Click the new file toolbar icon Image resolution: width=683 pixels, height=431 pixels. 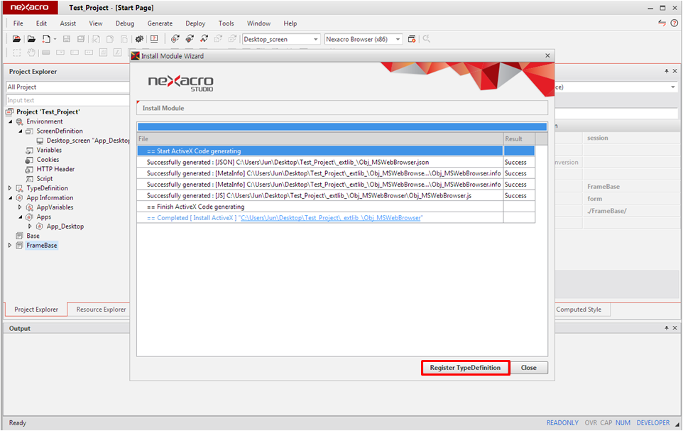pyautogui.click(x=46, y=39)
